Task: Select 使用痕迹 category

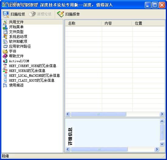Action: click(x=16, y=85)
